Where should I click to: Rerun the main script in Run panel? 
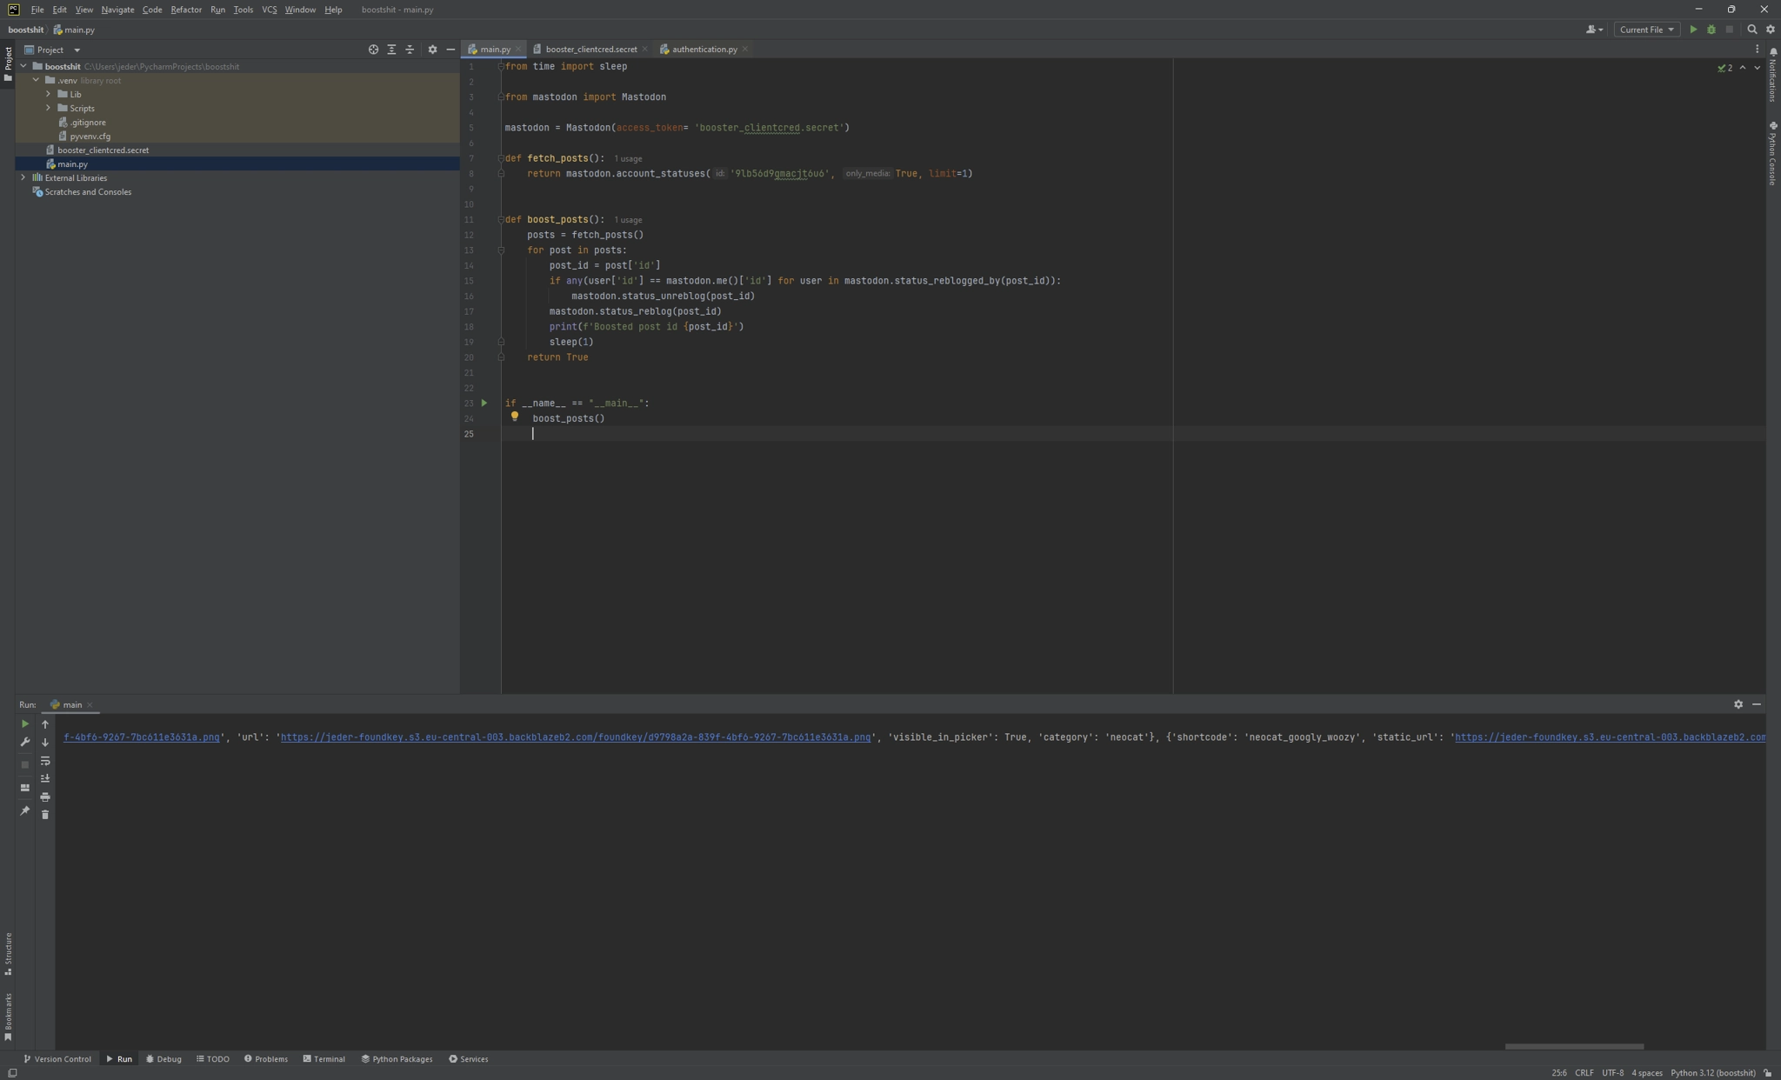coord(24,723)
